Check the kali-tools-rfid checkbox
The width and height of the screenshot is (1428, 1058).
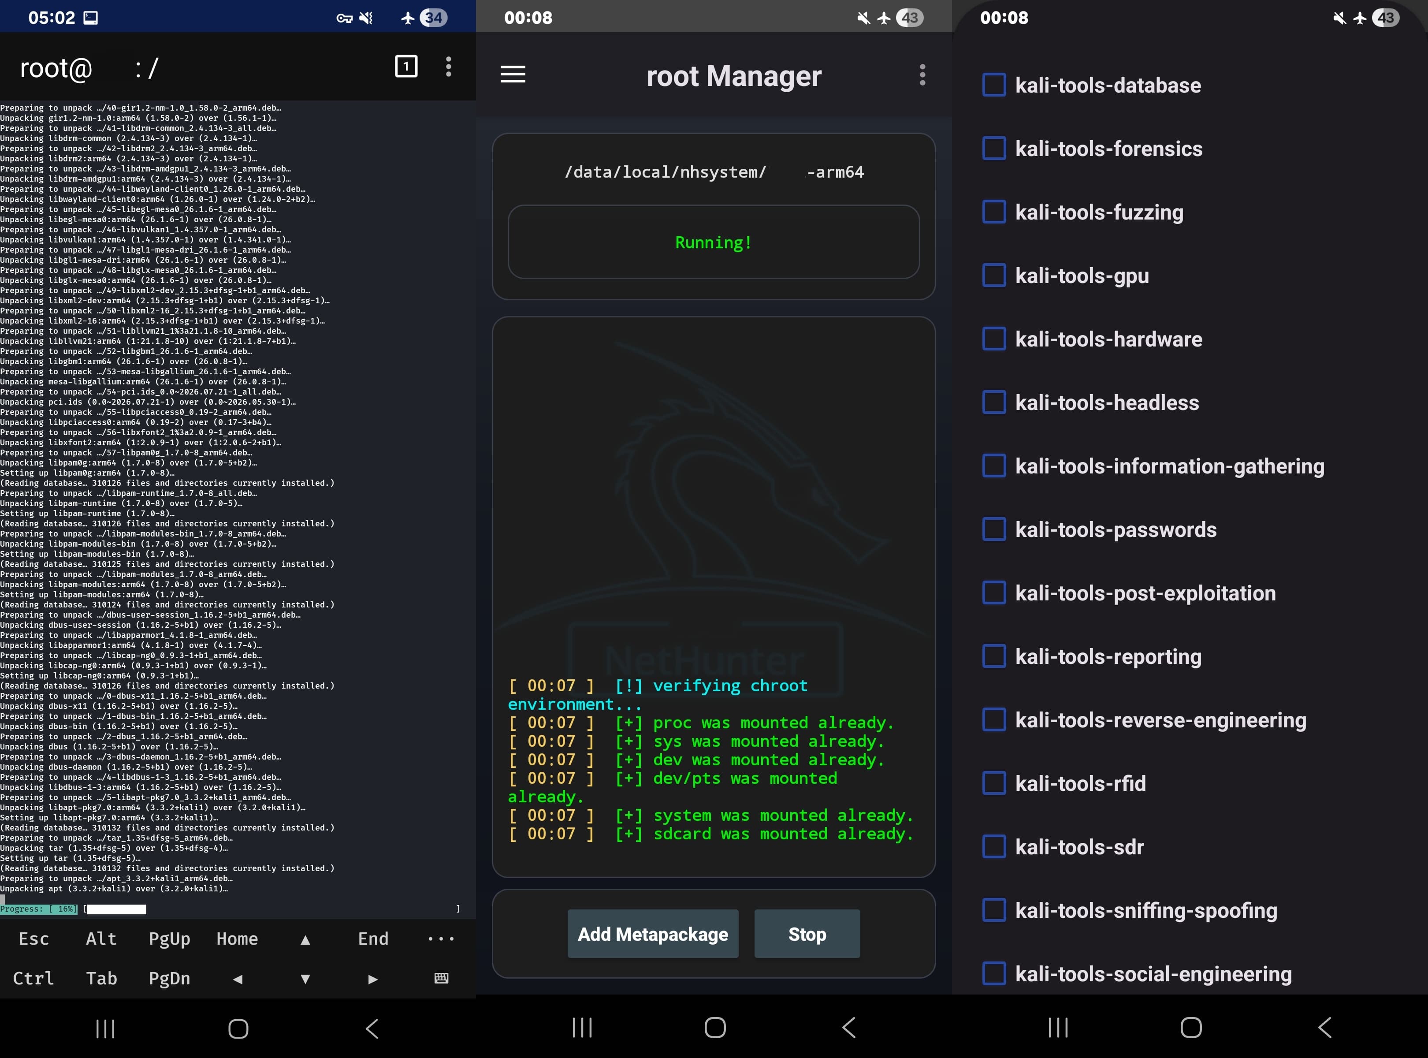(994, 782)
